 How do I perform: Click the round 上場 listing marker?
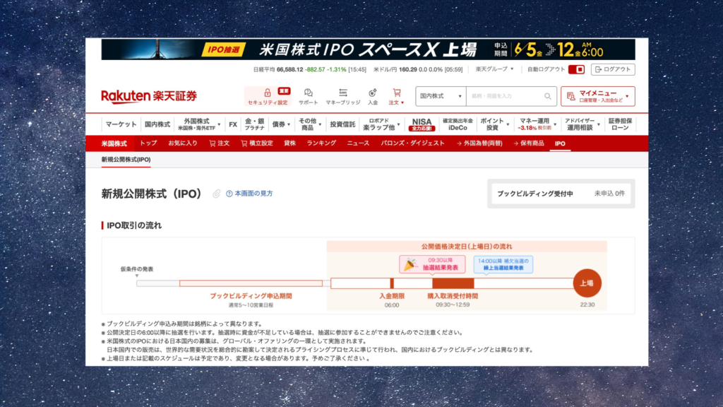click(x=587, y=283)
